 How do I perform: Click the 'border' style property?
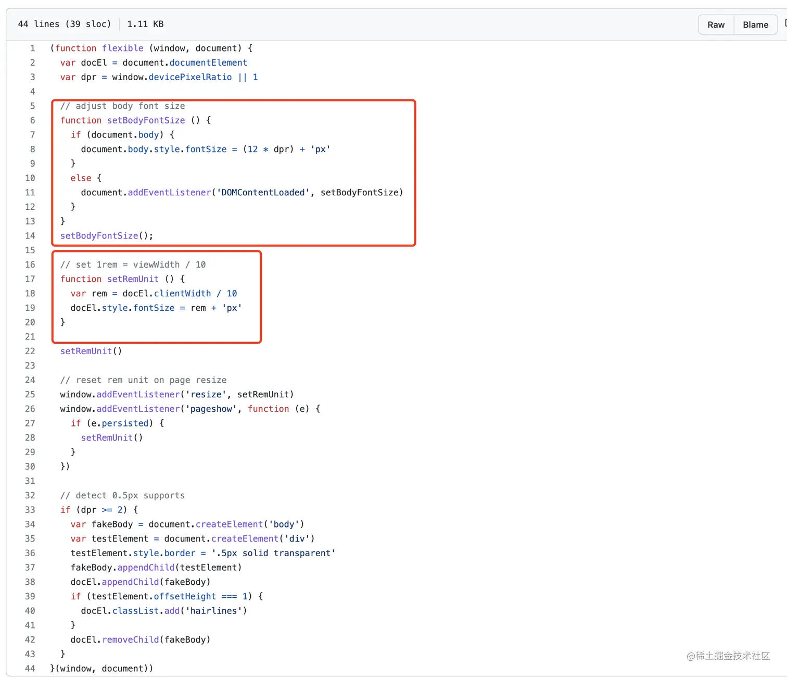180,553
